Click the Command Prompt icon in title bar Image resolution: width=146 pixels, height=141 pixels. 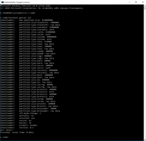(2, 2)
